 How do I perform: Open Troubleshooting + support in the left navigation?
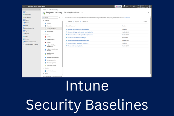[x=31, y=44]
